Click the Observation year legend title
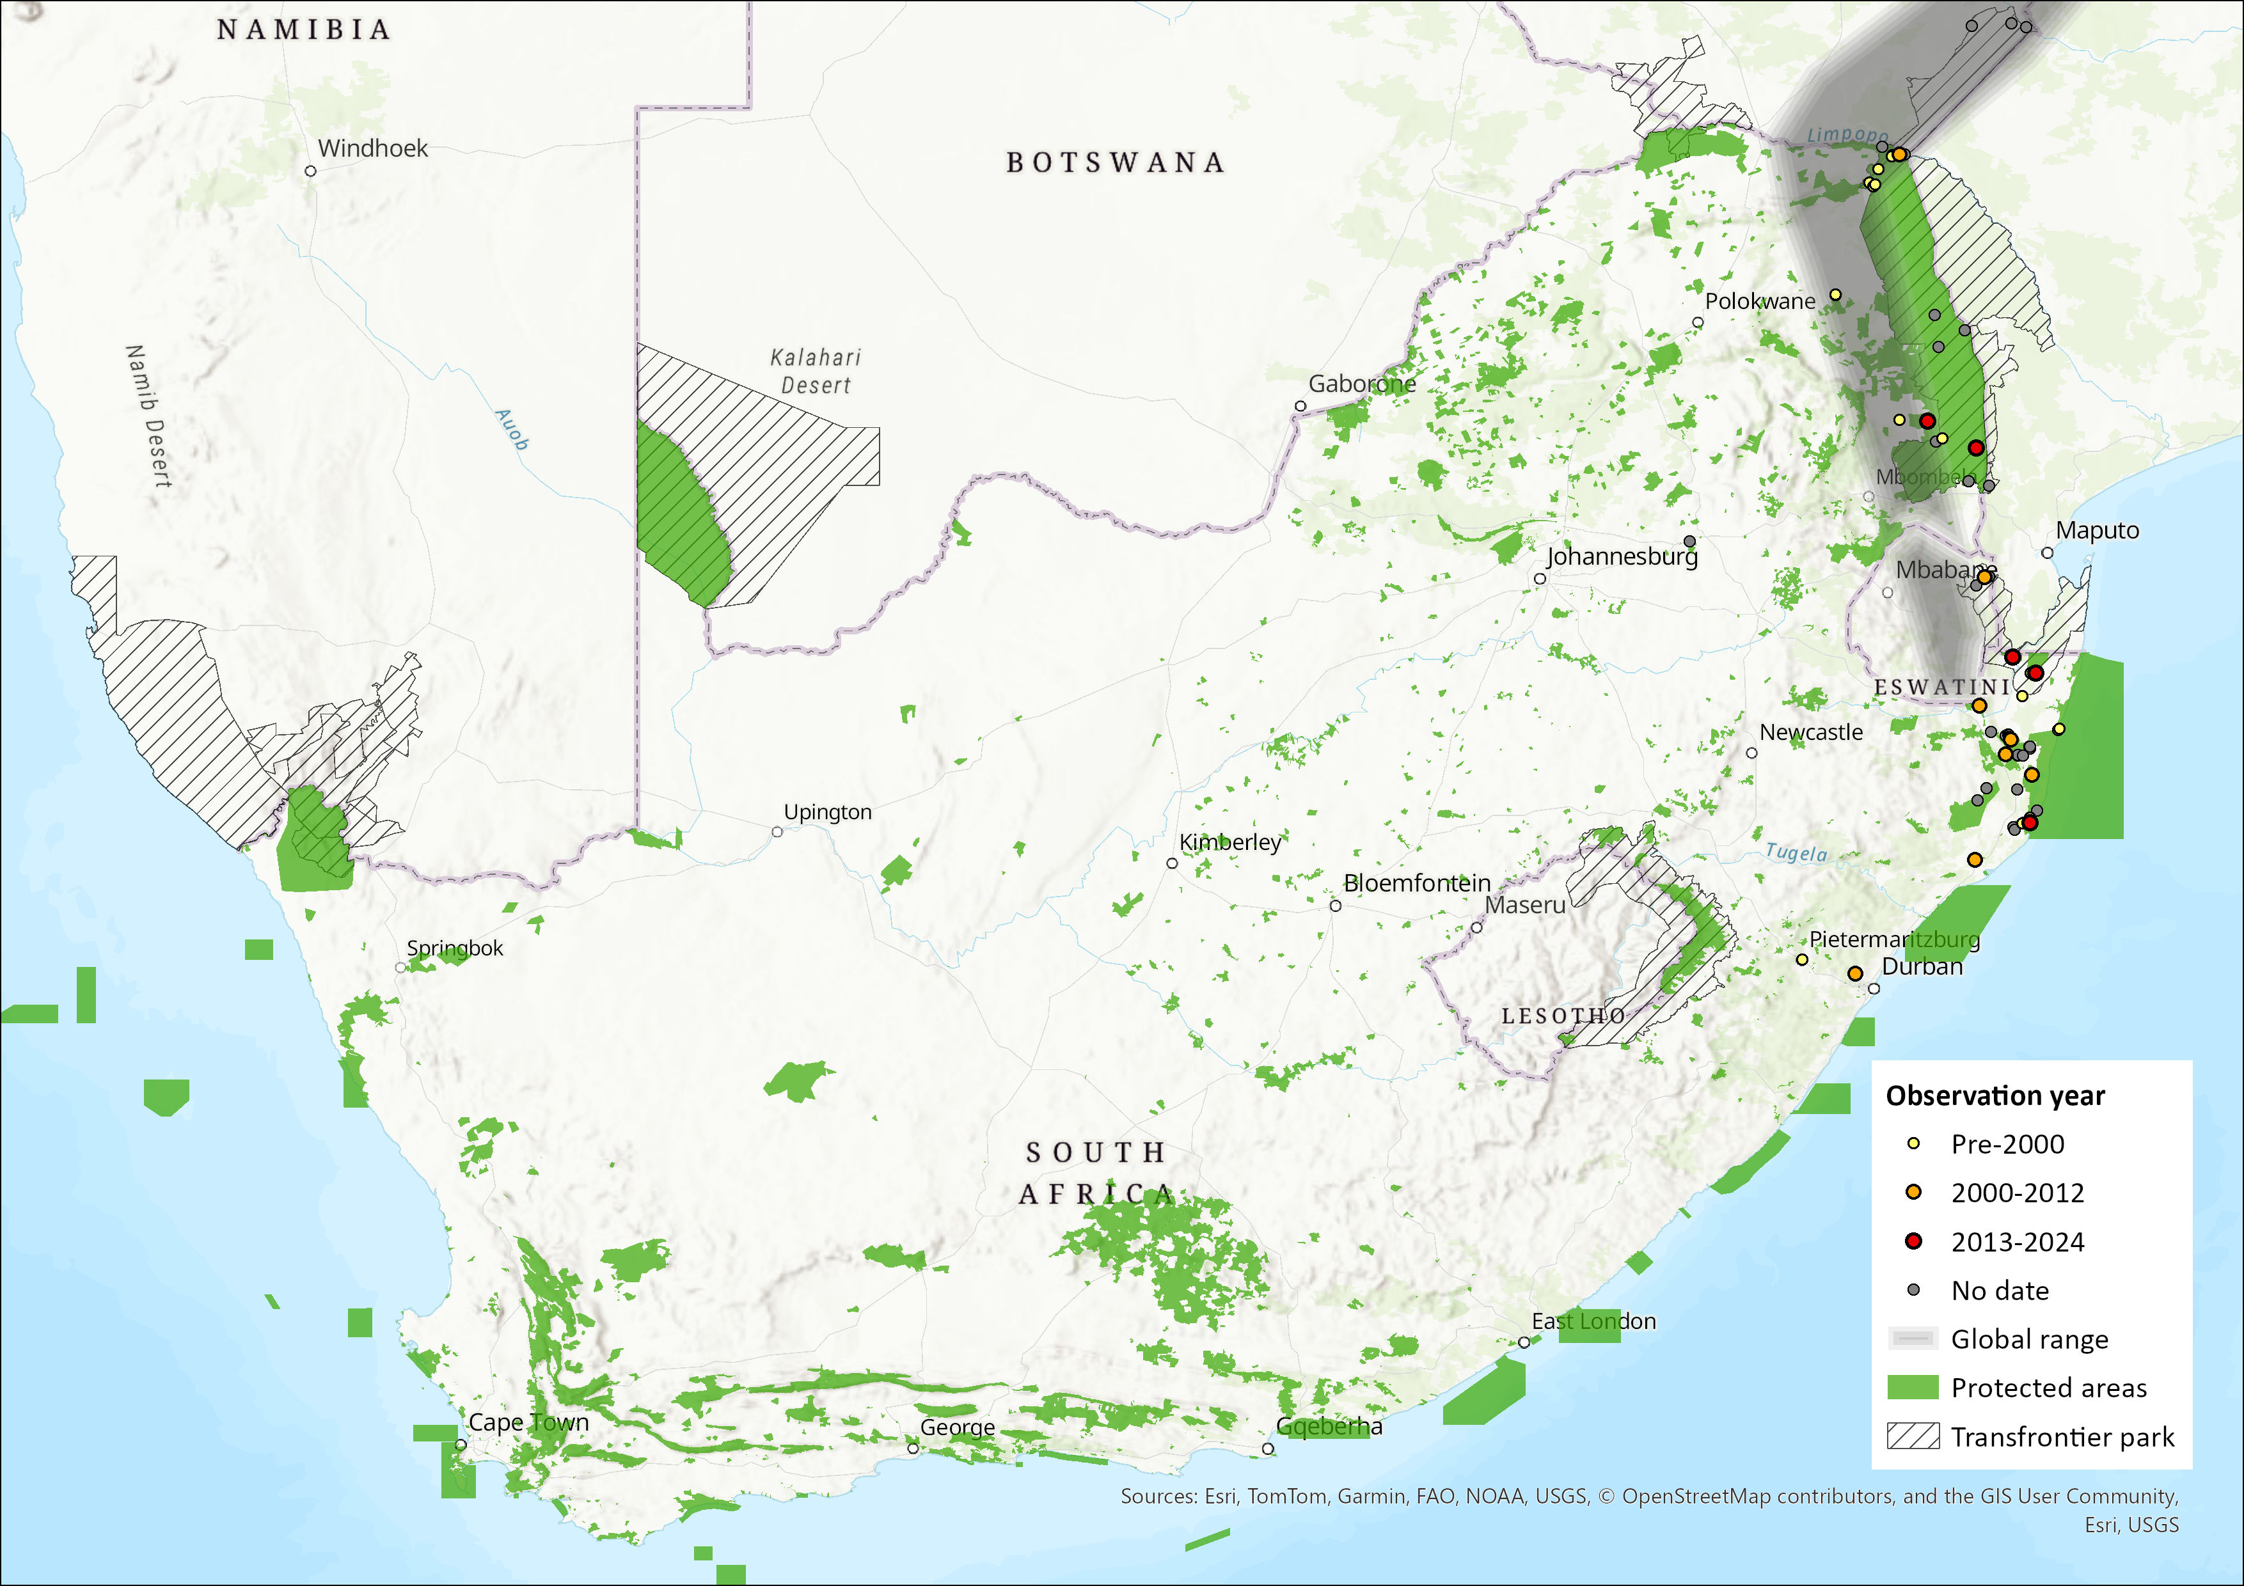This screenshot has width=2244, height=1586. pos(1995,1095)
